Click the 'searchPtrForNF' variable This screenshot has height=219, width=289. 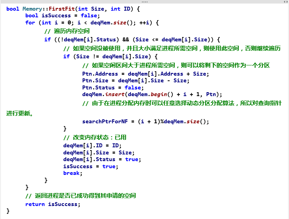pos(105,122)
